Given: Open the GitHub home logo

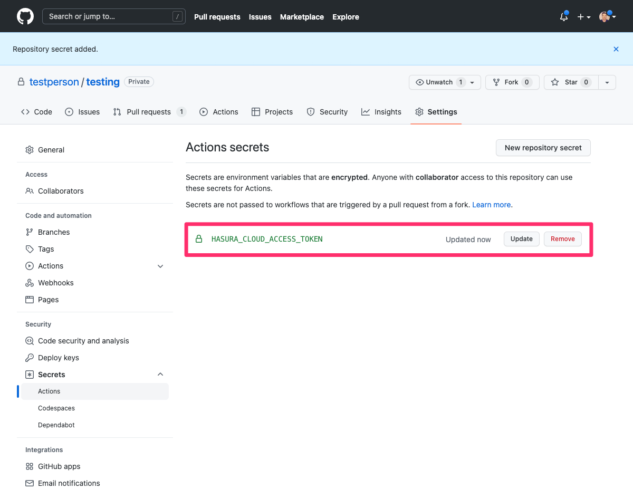Looking at the screenshot, I should pos(25,16).
